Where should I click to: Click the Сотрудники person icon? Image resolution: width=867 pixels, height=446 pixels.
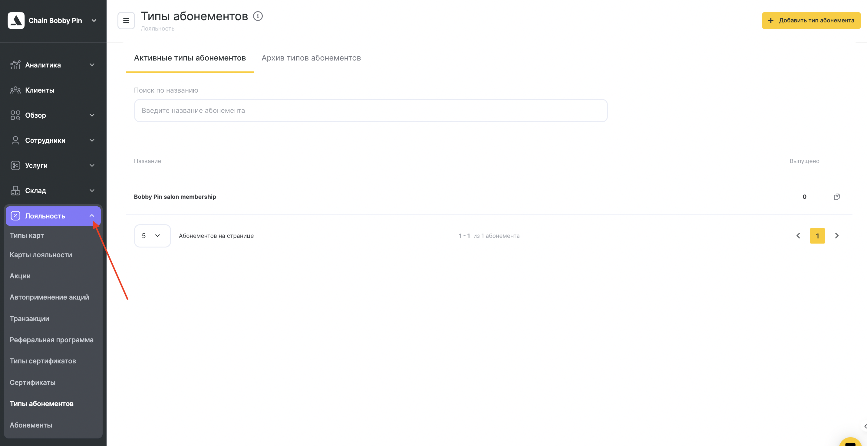pyautogui.click(x=15, y=140)
